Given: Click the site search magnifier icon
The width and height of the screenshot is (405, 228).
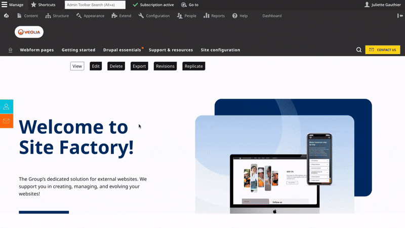Looking at the screenshot, I should (359, 50).
